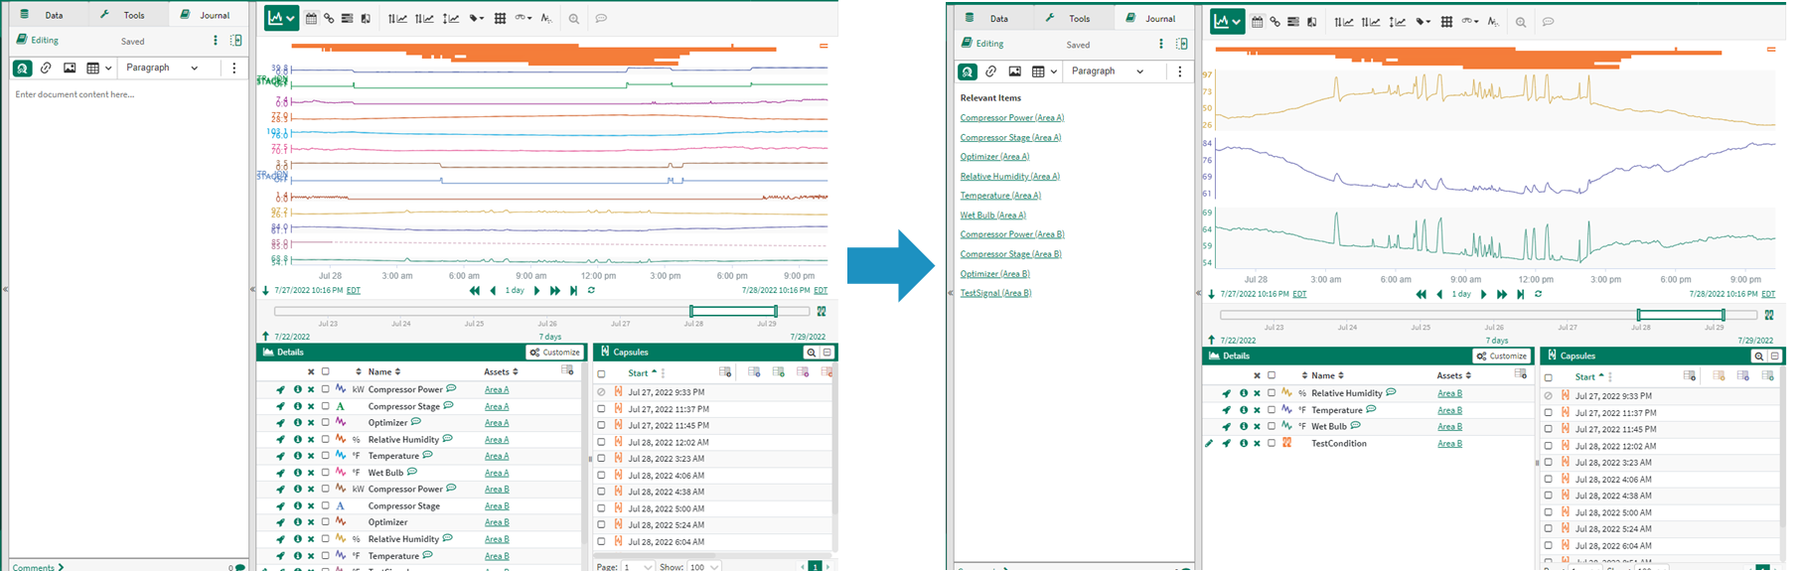Remove Compressor Power Area A with its X icon
The width and height of the screenshot is (1801, 571).
point(311,389)
